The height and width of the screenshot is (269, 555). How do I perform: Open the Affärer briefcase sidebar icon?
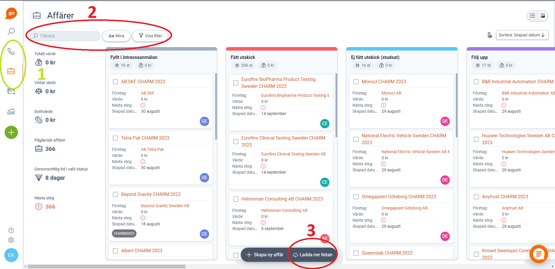coord(11,71)
